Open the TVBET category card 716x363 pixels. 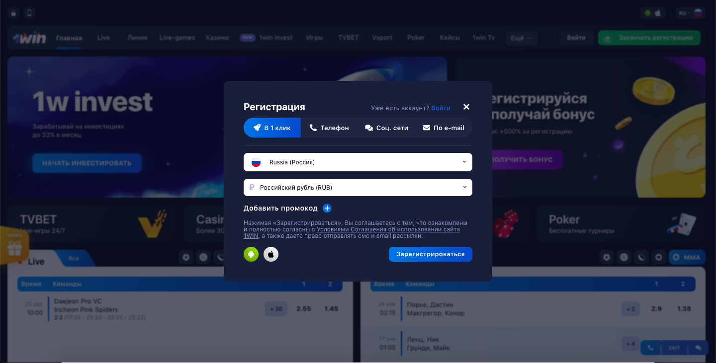coord(92,224)
